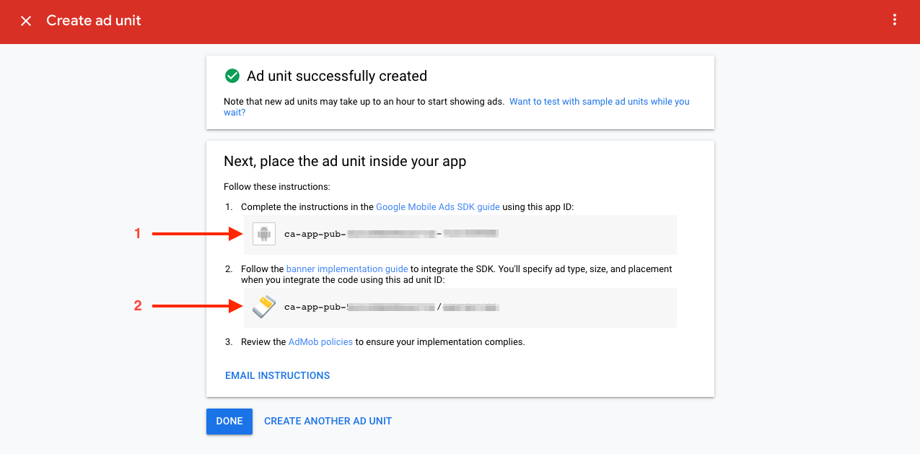Open the AdMob policies link
The width and height of the screenshot is (920, 454).
pyautogui.click(x=320, y=341)
